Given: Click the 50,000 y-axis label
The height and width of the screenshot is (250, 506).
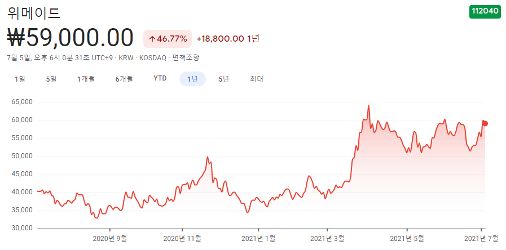Looking at the screenshot, I should [22, 156].
